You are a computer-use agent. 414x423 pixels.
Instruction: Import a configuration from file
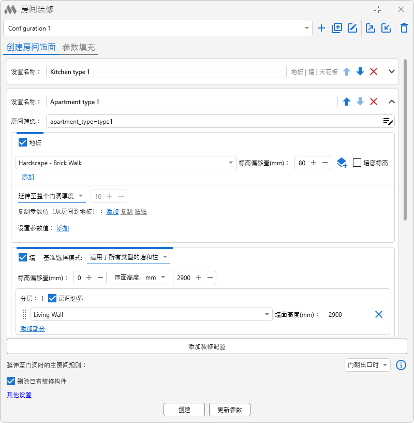[386, 28]
